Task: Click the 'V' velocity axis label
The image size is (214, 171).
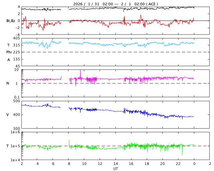Action: click(8, 115)
